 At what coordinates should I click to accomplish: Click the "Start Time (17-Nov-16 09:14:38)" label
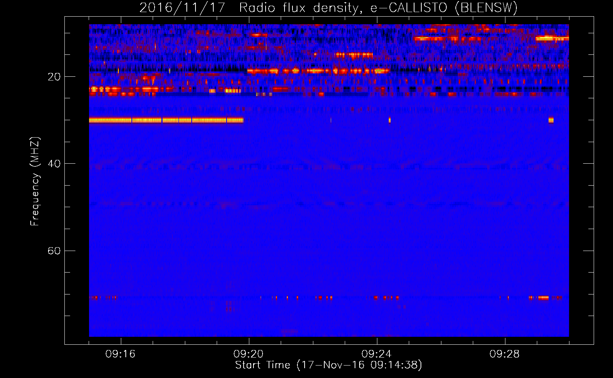coord(328,365)
